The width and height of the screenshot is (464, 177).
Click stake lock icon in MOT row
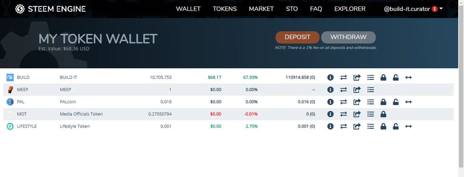pos(383,114)
